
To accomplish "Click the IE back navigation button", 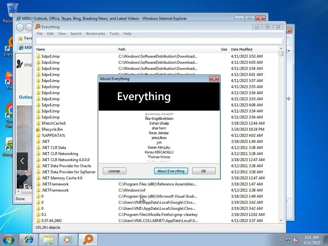I will pos(20,27).
